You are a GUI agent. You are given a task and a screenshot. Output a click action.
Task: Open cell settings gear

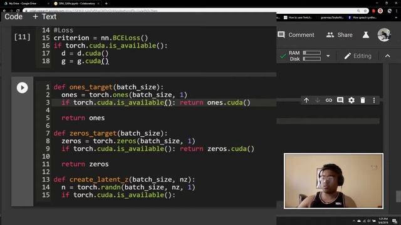352,100
